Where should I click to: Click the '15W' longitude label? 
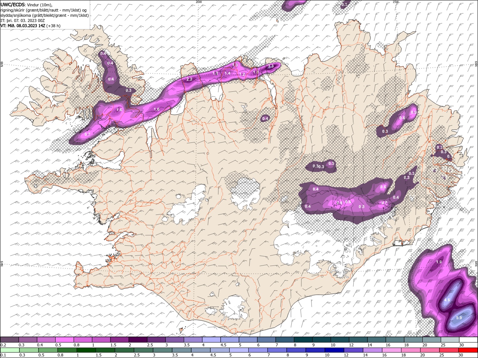[395, 2]
